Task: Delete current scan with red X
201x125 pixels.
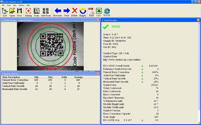Action: 75,12
